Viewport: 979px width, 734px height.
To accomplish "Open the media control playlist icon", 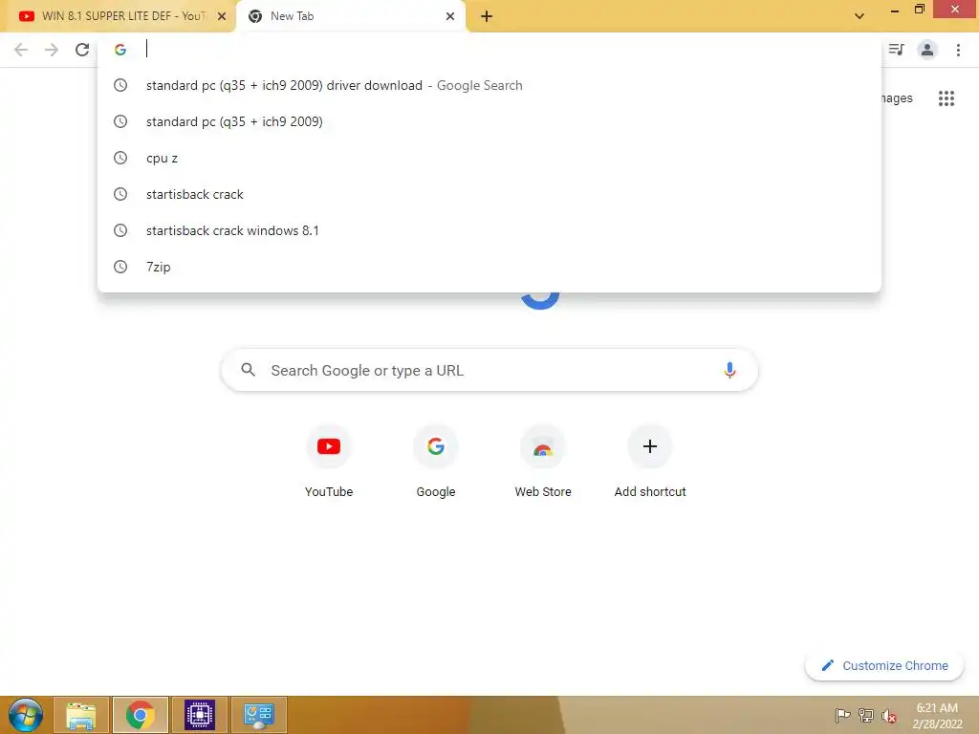I will [x=896, y=50].
